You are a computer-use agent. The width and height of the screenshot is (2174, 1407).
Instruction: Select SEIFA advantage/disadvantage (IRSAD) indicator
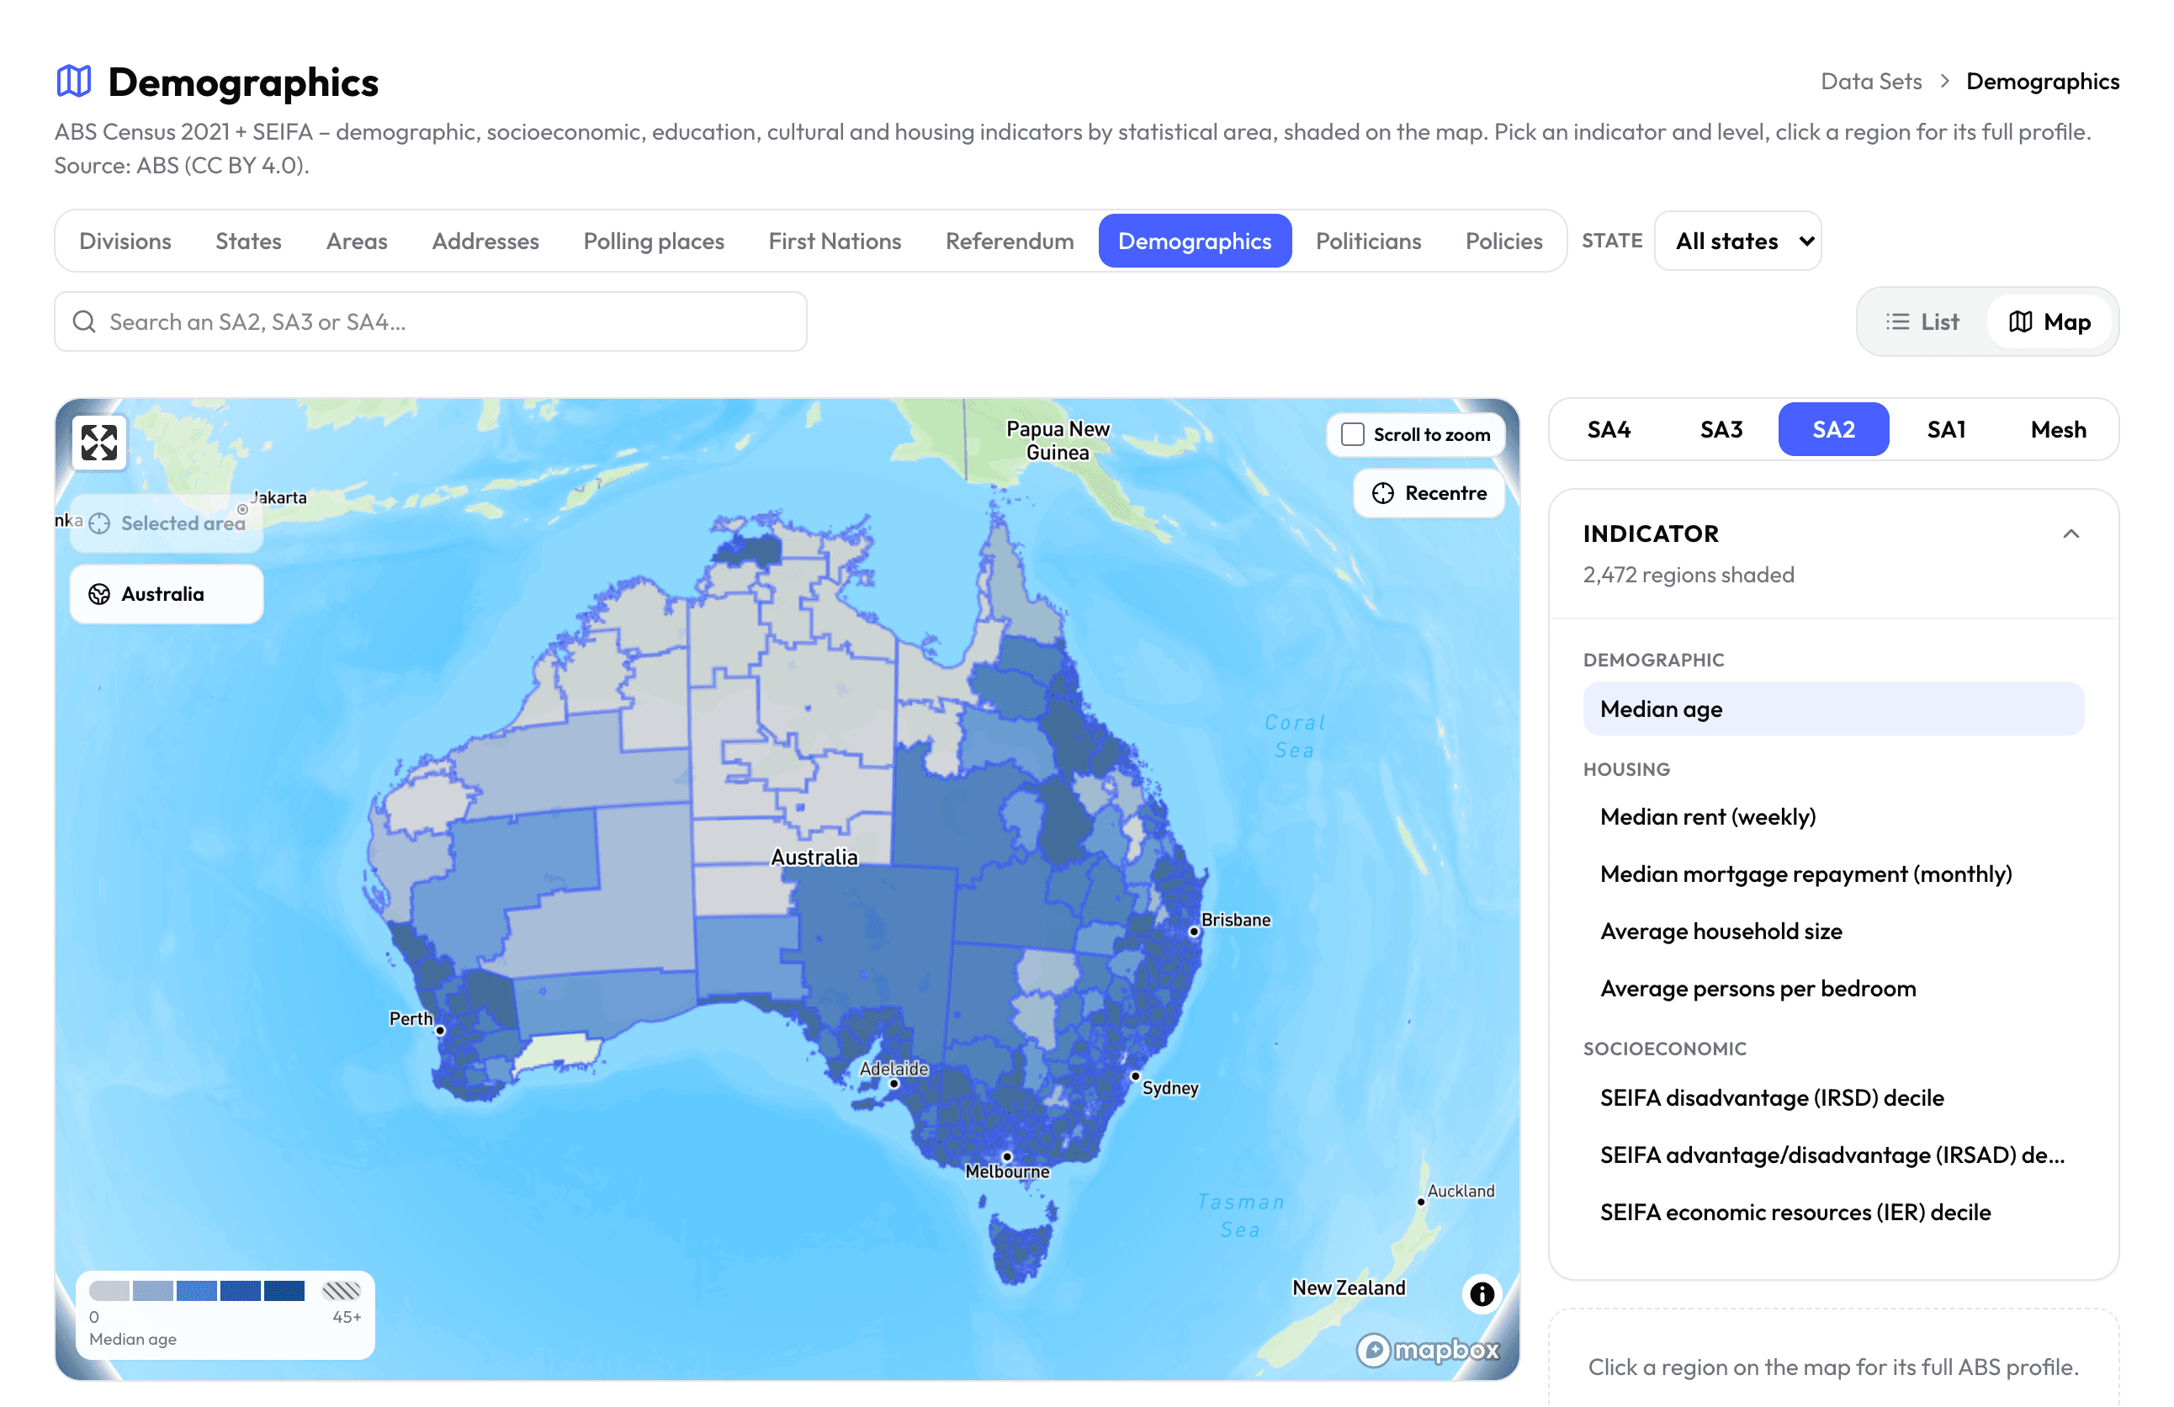pyautogui.click(x=1833, y=1155)
